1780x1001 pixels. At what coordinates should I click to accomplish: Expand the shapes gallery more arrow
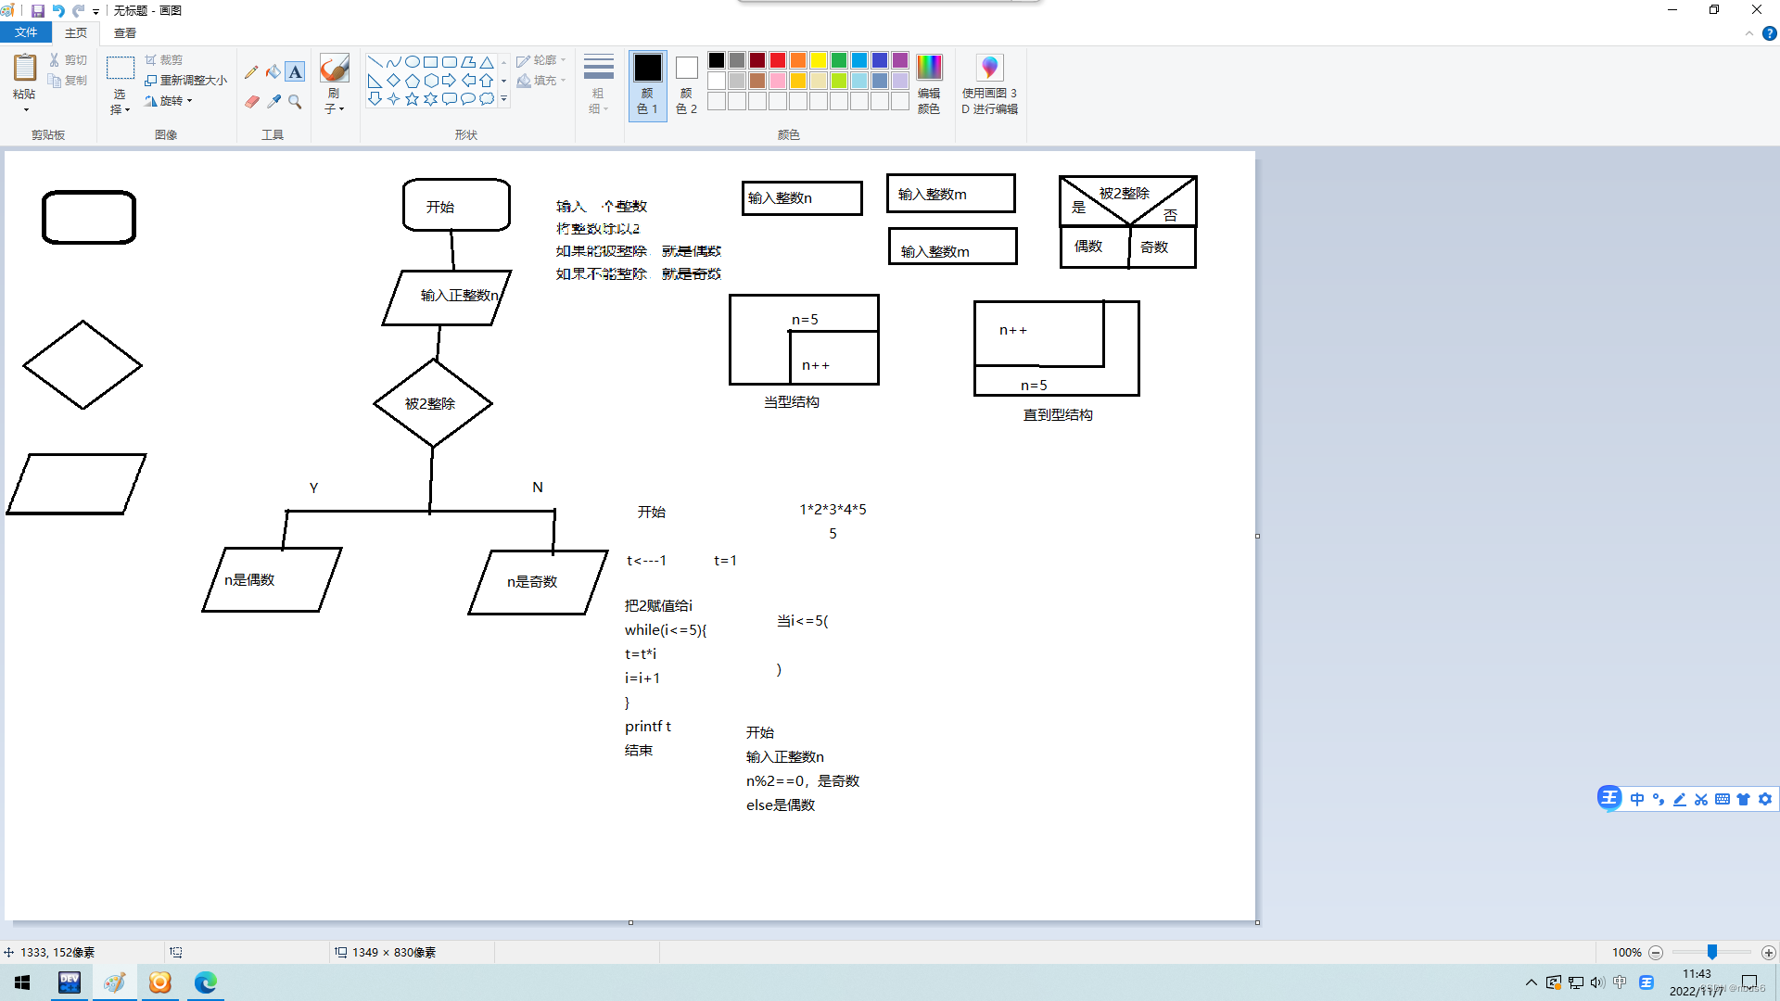(504, 98)
